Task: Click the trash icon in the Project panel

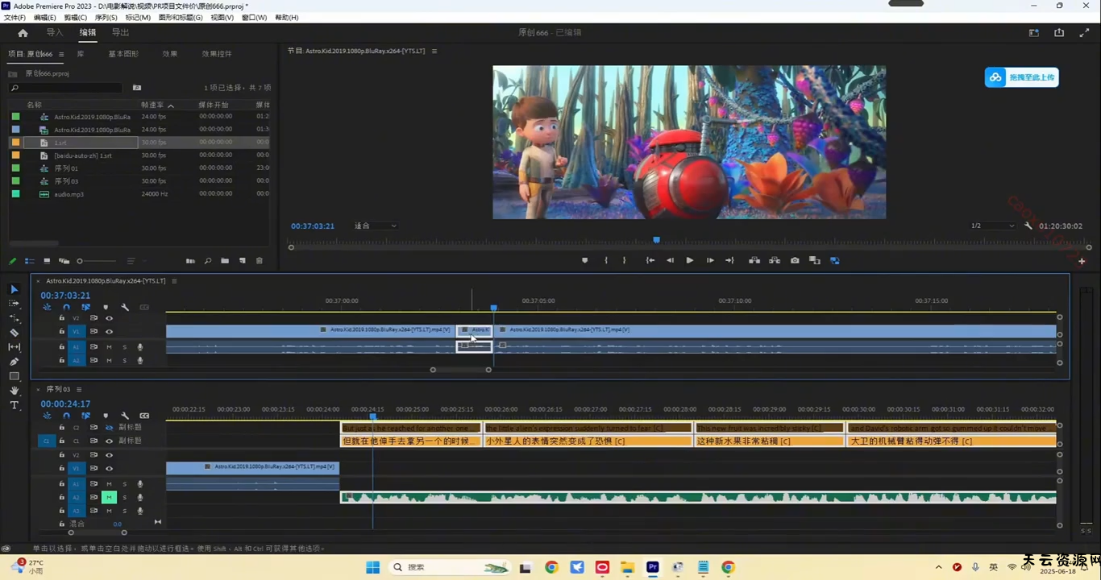Action: 259,261
